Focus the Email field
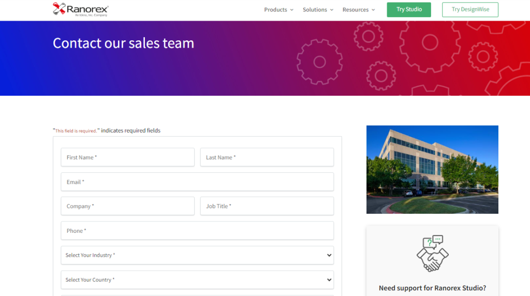The image size is (530, 296). tap(197, 182)
